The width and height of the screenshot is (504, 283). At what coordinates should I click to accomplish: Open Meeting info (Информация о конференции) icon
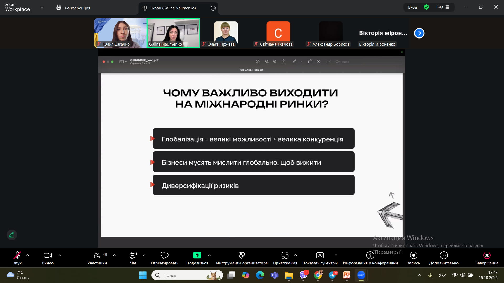tap(370, 255)
